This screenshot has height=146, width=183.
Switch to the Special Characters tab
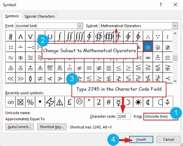[x=40, y=17]
